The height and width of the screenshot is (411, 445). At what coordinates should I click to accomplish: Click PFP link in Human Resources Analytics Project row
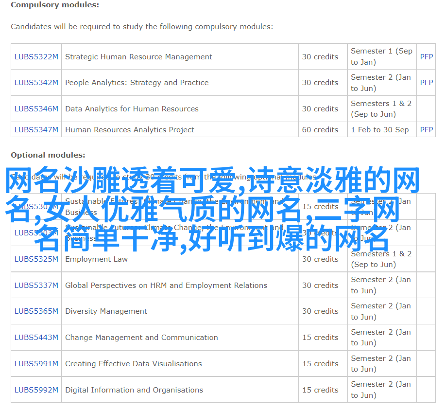pyautogui.click(x=427, y=130)
